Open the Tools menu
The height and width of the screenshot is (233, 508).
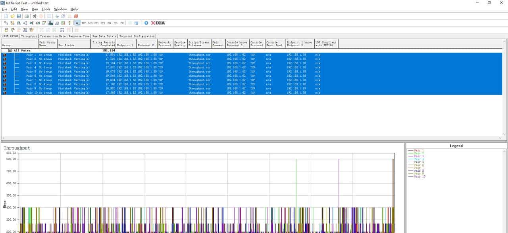[x=46, y=9]
